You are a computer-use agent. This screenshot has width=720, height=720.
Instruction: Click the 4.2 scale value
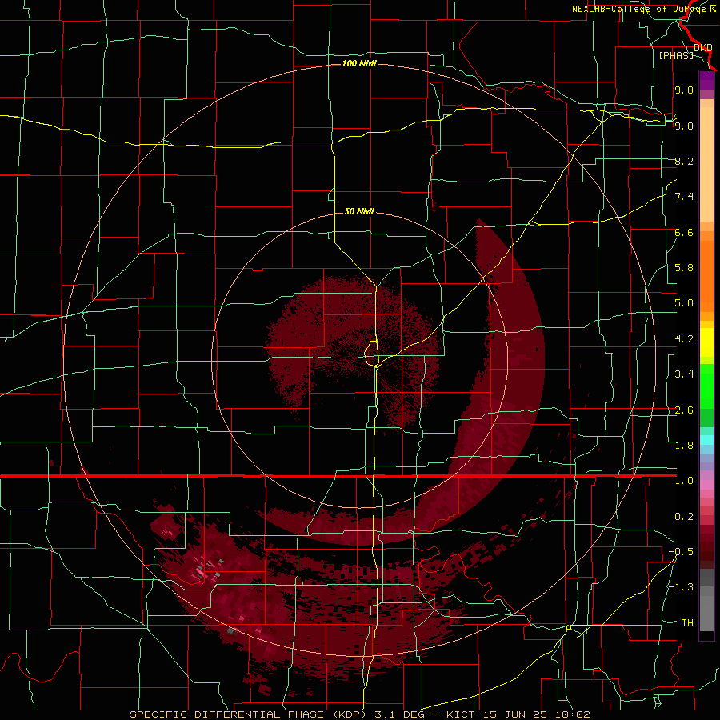[684, 339]
